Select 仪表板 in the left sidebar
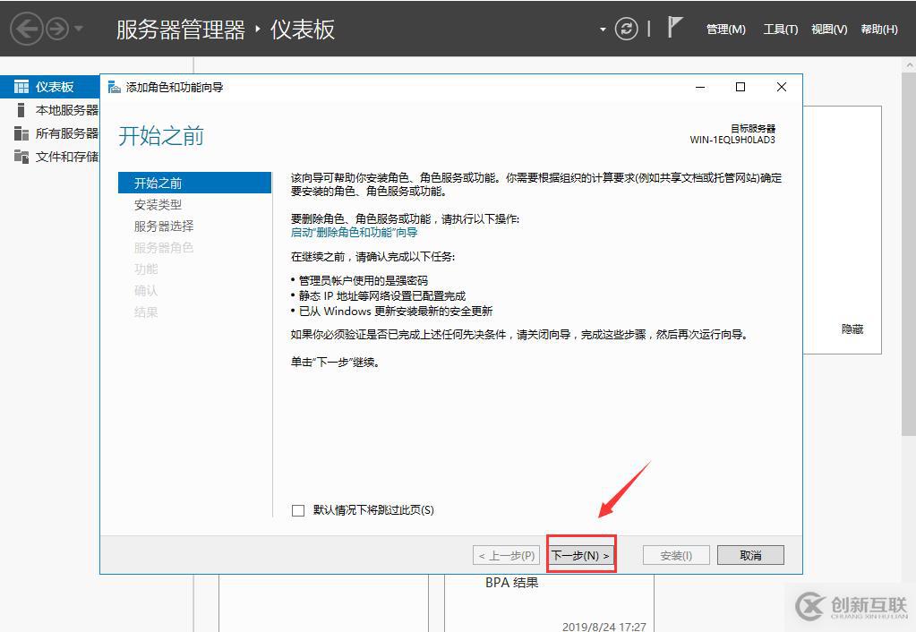916x632 pixels. click(49, 87)
